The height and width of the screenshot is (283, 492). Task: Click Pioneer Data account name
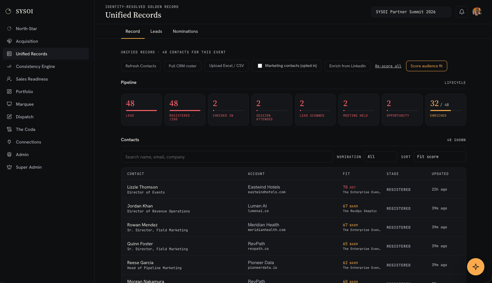261,263
